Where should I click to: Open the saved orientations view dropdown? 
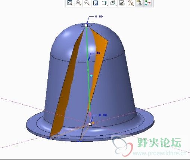[x=113, y=3]
